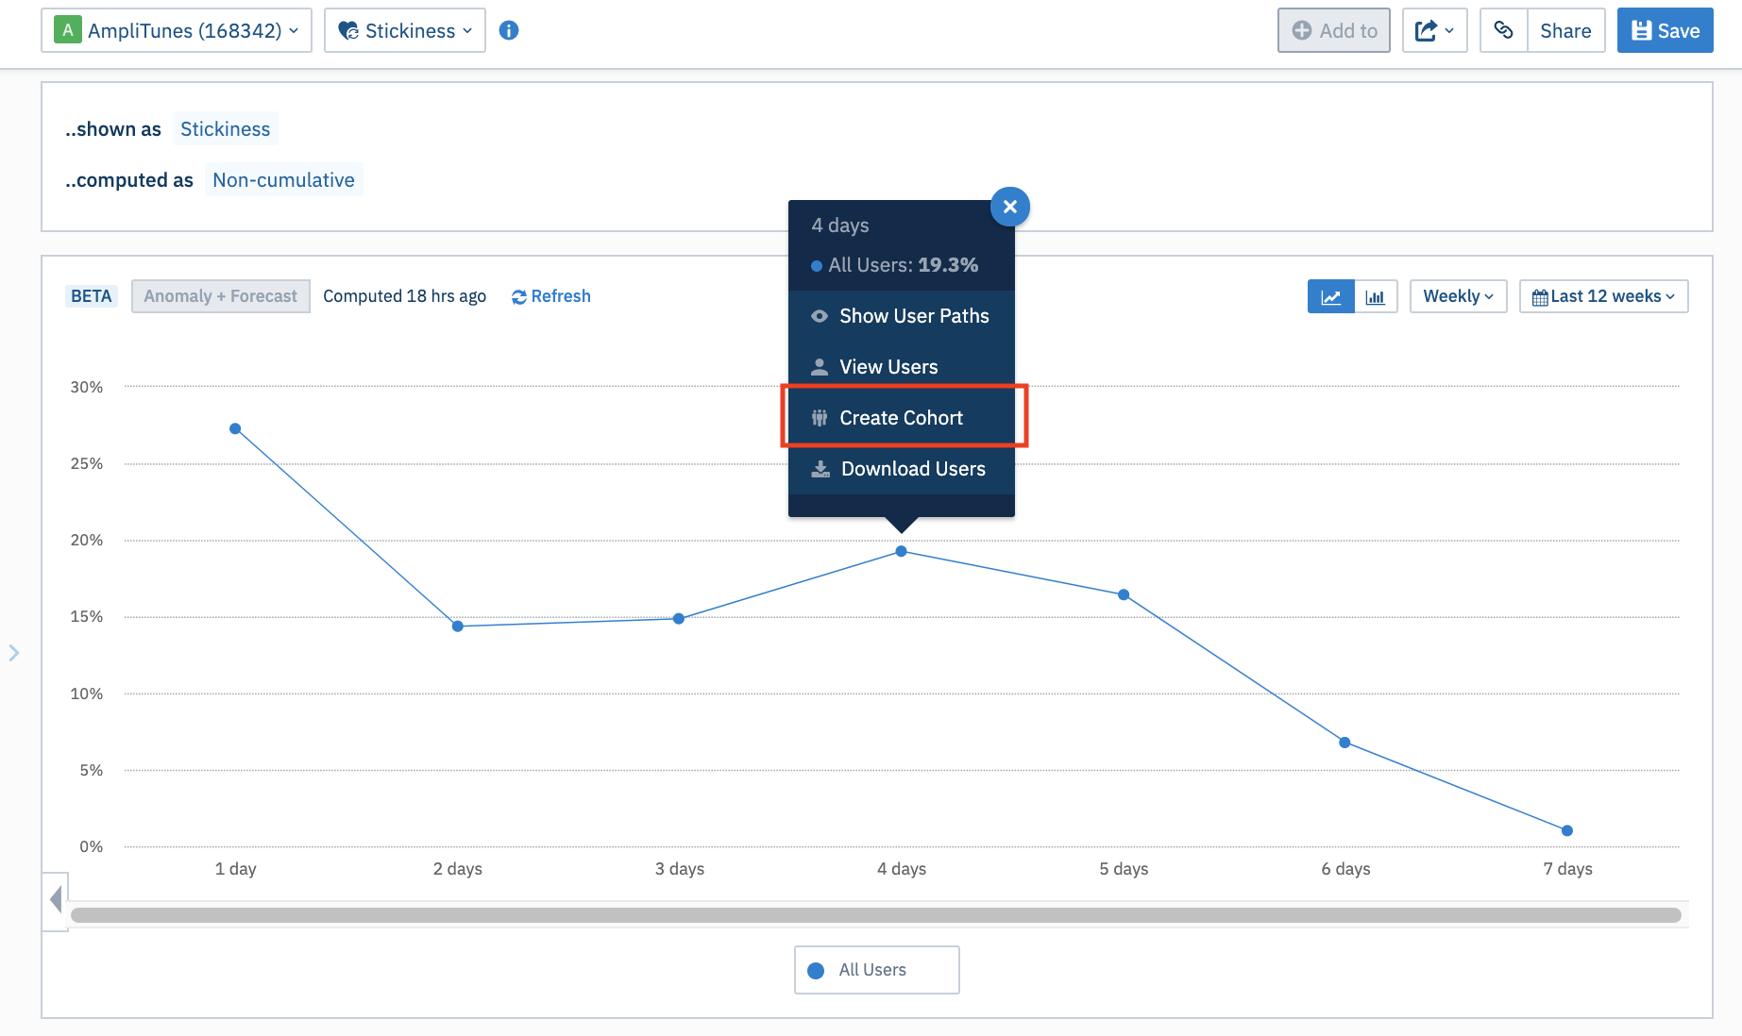Click the Share button
Image resolution: width=1742 pixels, height=1036 pixels.
[1565, 30]
